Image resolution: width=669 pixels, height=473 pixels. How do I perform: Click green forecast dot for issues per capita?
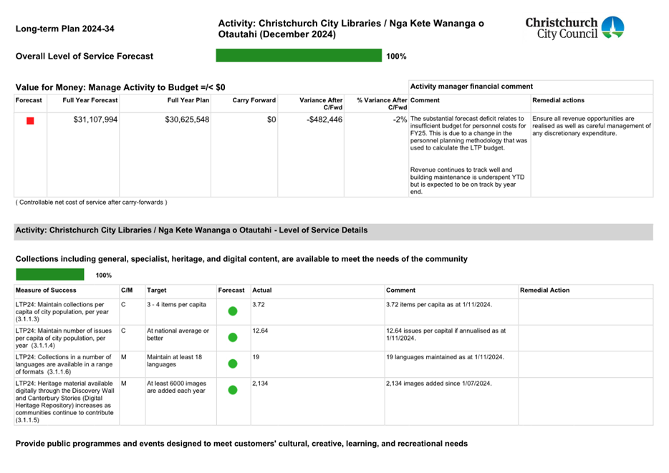pyautogui.click(x=232, y=338)
